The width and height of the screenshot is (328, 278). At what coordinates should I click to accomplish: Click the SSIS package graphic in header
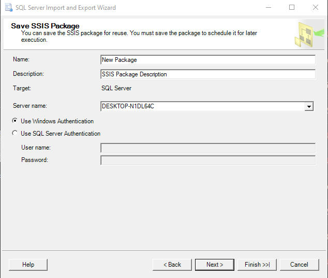309,35
